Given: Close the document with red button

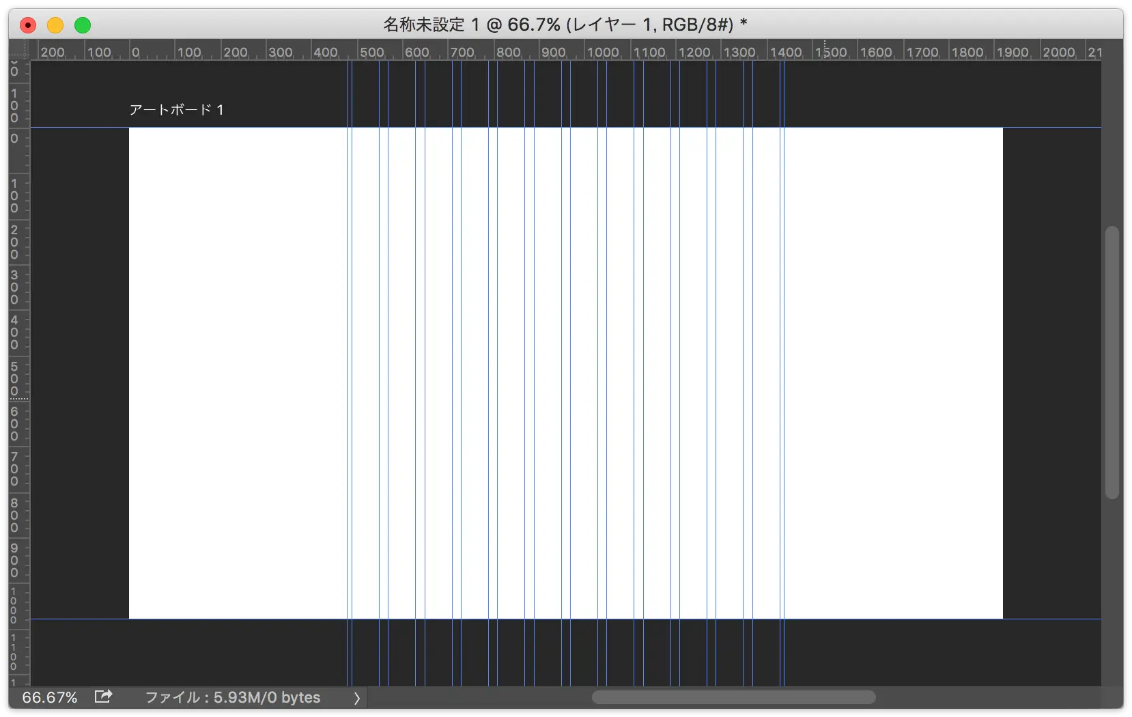Looking at the screenshot, I should [x=28, y=25].
